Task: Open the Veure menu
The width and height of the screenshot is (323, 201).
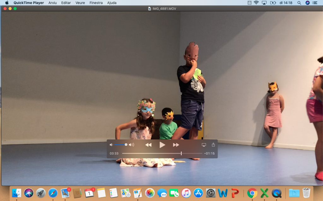Action: [80, 3]
